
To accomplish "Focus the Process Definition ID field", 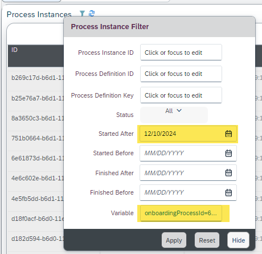I will [x=181, y=74].
